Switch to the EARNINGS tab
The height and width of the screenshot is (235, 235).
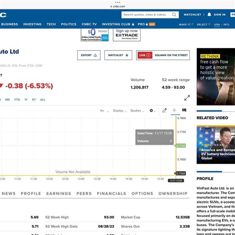pos(59,193)
